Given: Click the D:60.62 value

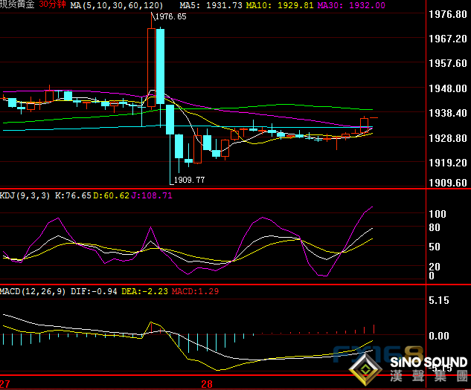Looking at the screenshot, I should point(111,195).
